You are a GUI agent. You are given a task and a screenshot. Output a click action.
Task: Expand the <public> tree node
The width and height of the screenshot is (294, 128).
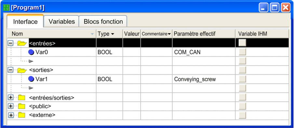click(11, 106)
